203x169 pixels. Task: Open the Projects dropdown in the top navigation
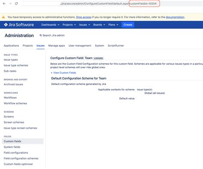69,25
